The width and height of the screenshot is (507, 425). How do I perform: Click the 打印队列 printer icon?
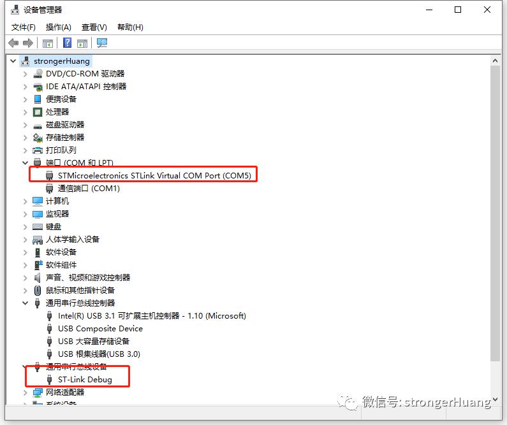tap(38, 150)
